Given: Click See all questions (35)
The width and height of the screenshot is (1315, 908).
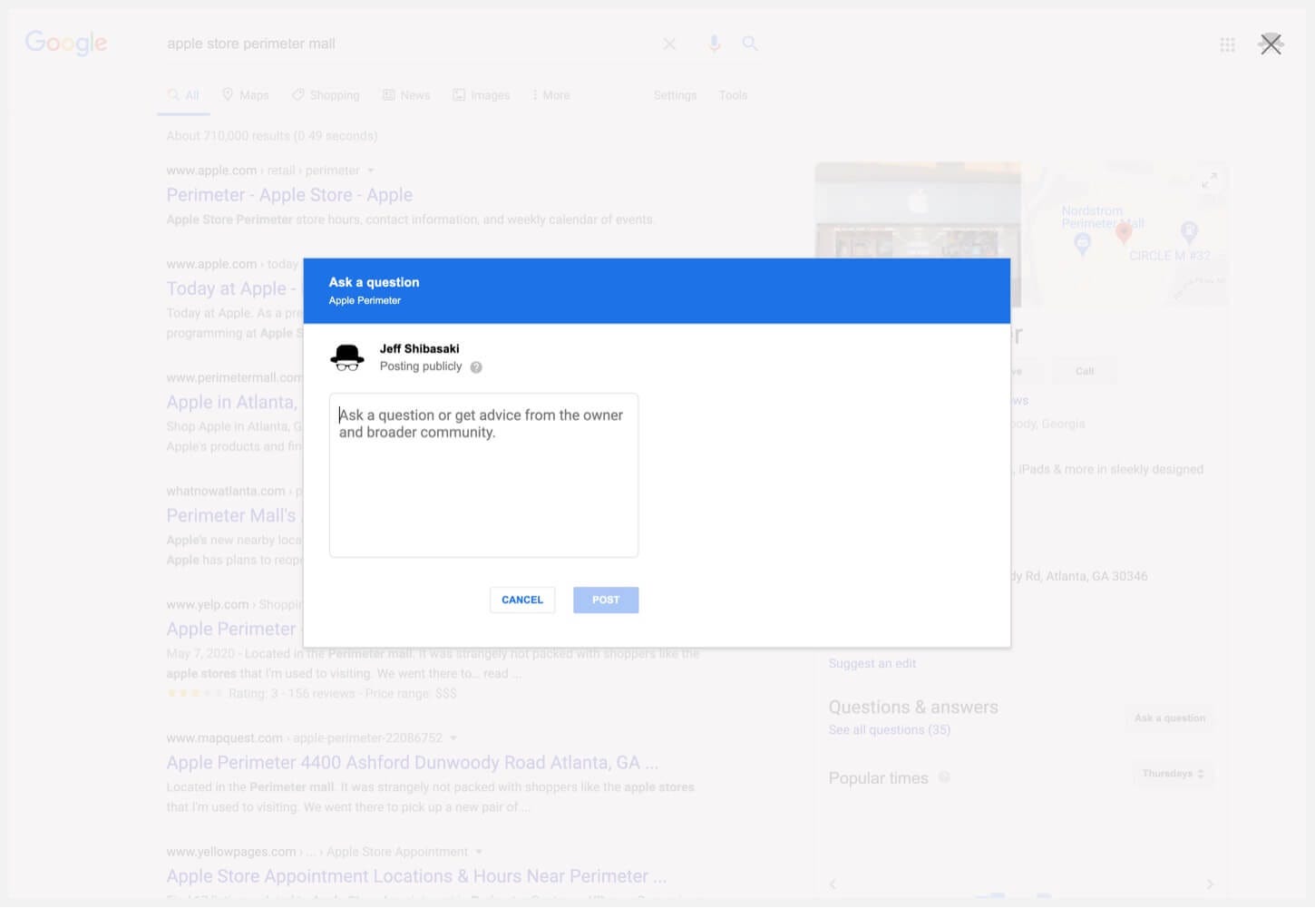Looking at the screenshot, I should pos(890,729).
